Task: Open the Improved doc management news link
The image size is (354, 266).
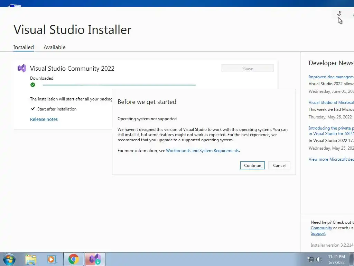Action: click(x=331, y=77)
